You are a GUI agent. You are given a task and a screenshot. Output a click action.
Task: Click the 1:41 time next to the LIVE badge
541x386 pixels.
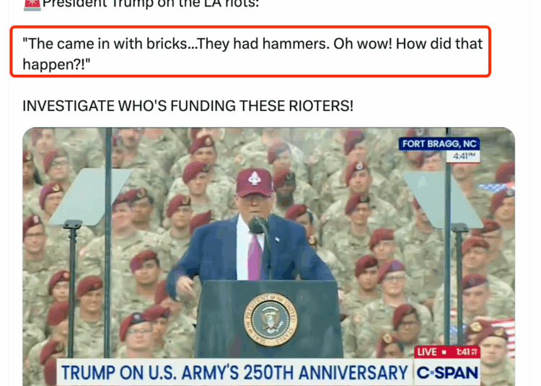(466, 352)
